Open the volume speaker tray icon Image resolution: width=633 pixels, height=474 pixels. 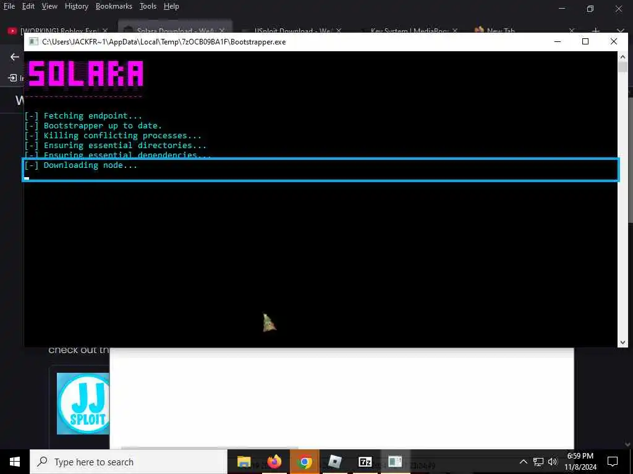tap(553, 462)
